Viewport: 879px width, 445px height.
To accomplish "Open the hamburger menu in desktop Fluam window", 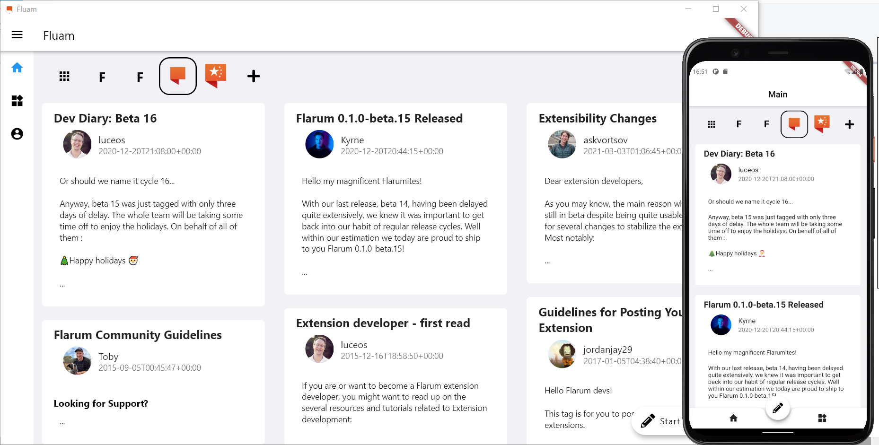I will [17, 35].
